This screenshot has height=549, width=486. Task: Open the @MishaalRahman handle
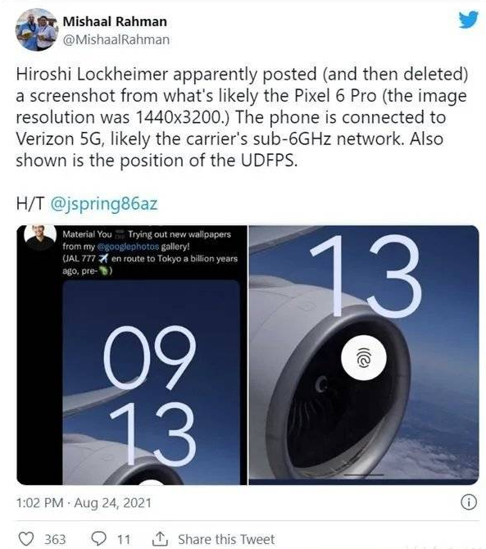point(116,39)
